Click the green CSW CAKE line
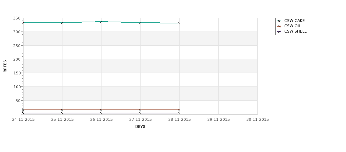This screenshot has width=346, height=152. point(82,22)
